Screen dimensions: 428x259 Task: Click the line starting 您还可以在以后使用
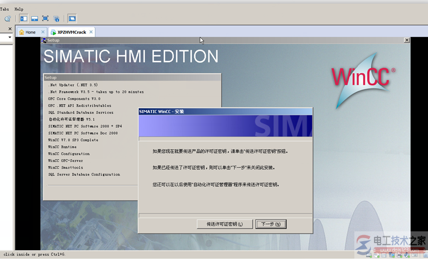click(216, 185)
